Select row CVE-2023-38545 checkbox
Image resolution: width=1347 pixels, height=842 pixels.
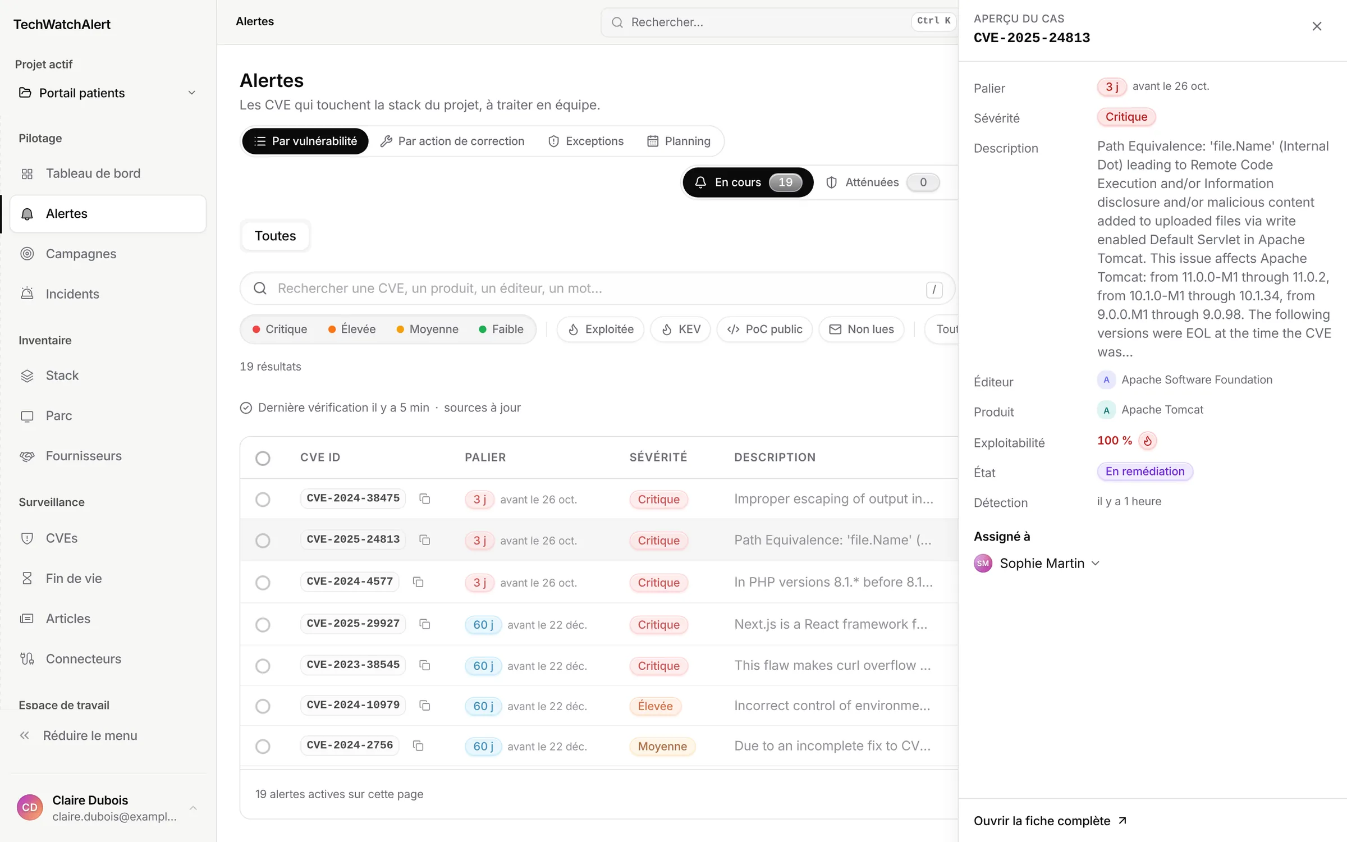[x=263, y=666]
